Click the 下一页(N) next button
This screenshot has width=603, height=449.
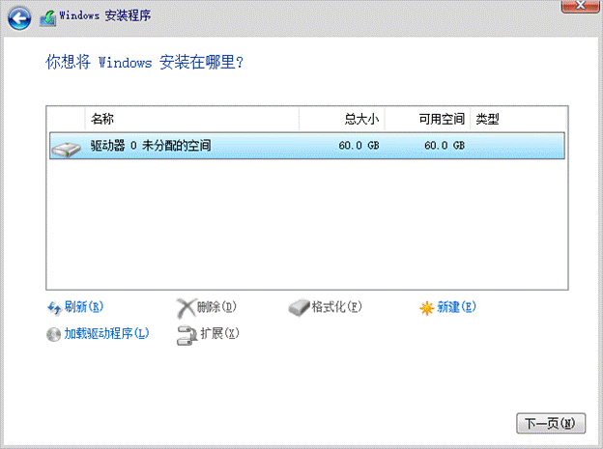pyautogui.click(x=551, y=423)
